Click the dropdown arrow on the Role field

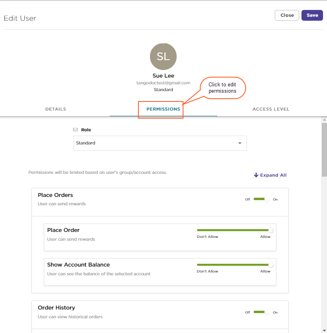(239, 143)
